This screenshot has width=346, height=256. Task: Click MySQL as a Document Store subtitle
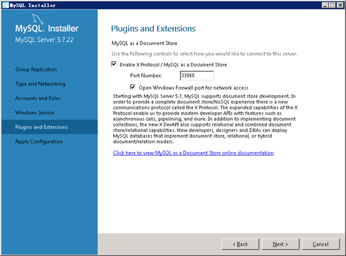click(x=144, y=43)
